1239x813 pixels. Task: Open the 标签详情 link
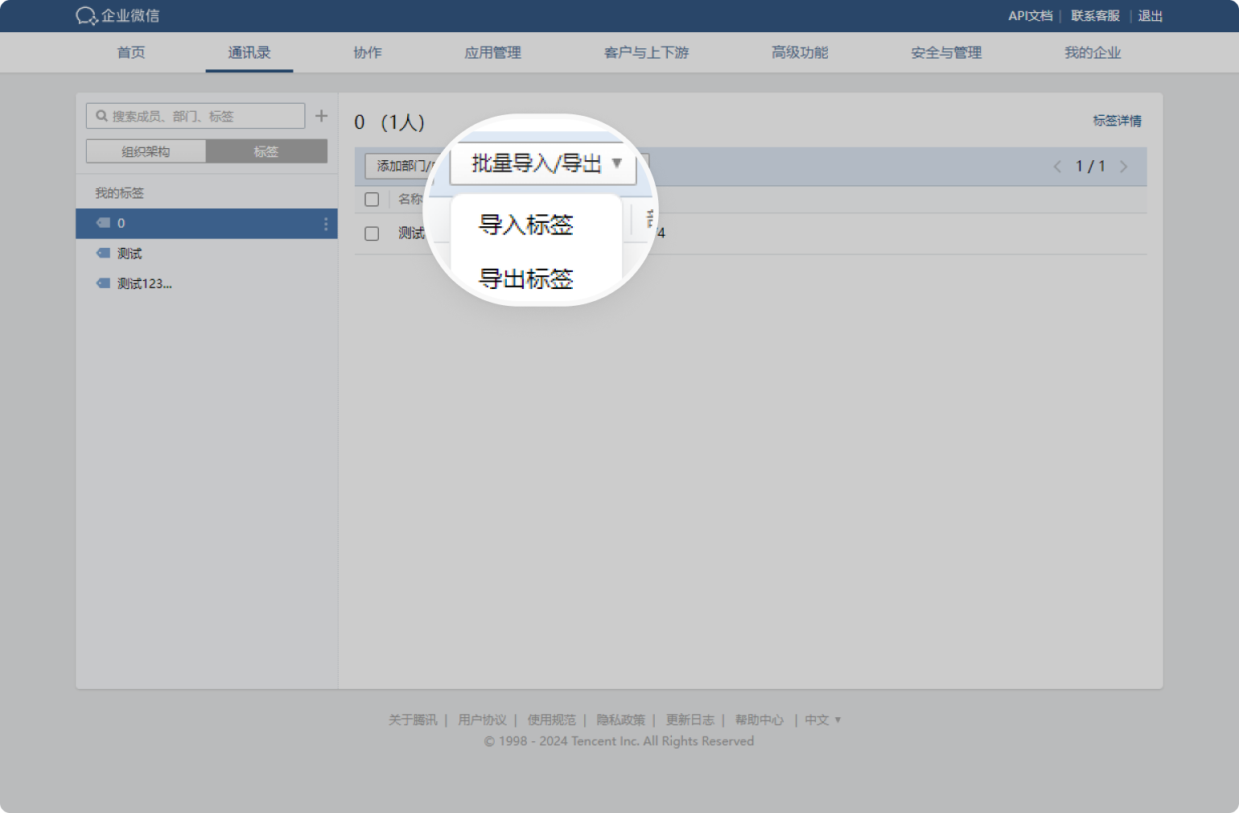1117,121
